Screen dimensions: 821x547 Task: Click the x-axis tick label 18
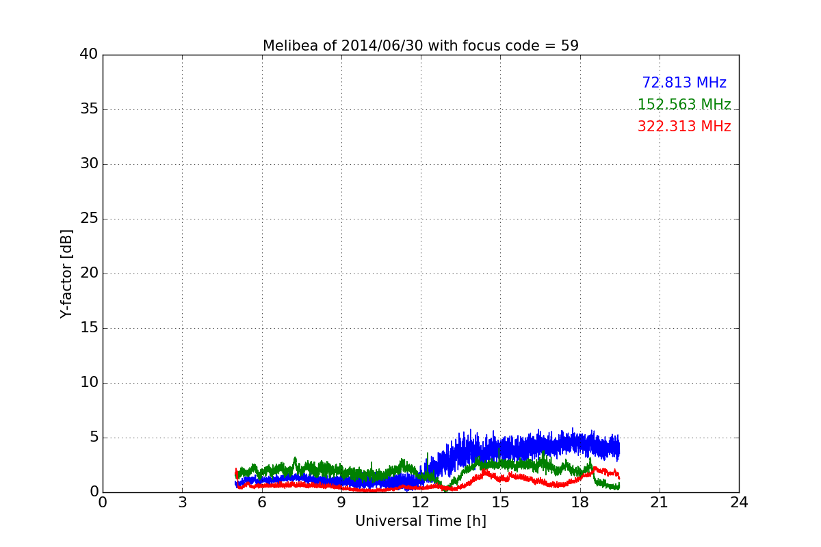580,503
